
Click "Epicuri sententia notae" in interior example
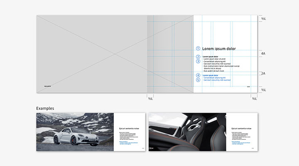point(240,129)
